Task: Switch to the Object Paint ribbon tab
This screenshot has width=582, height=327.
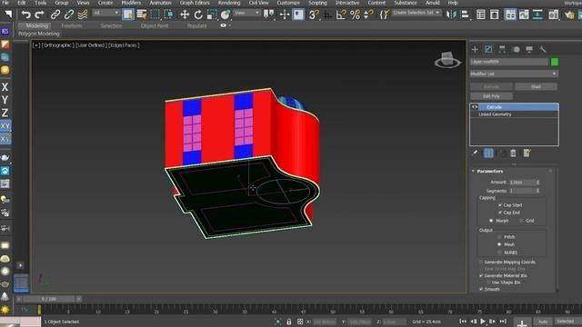Action: click(155, 26)
